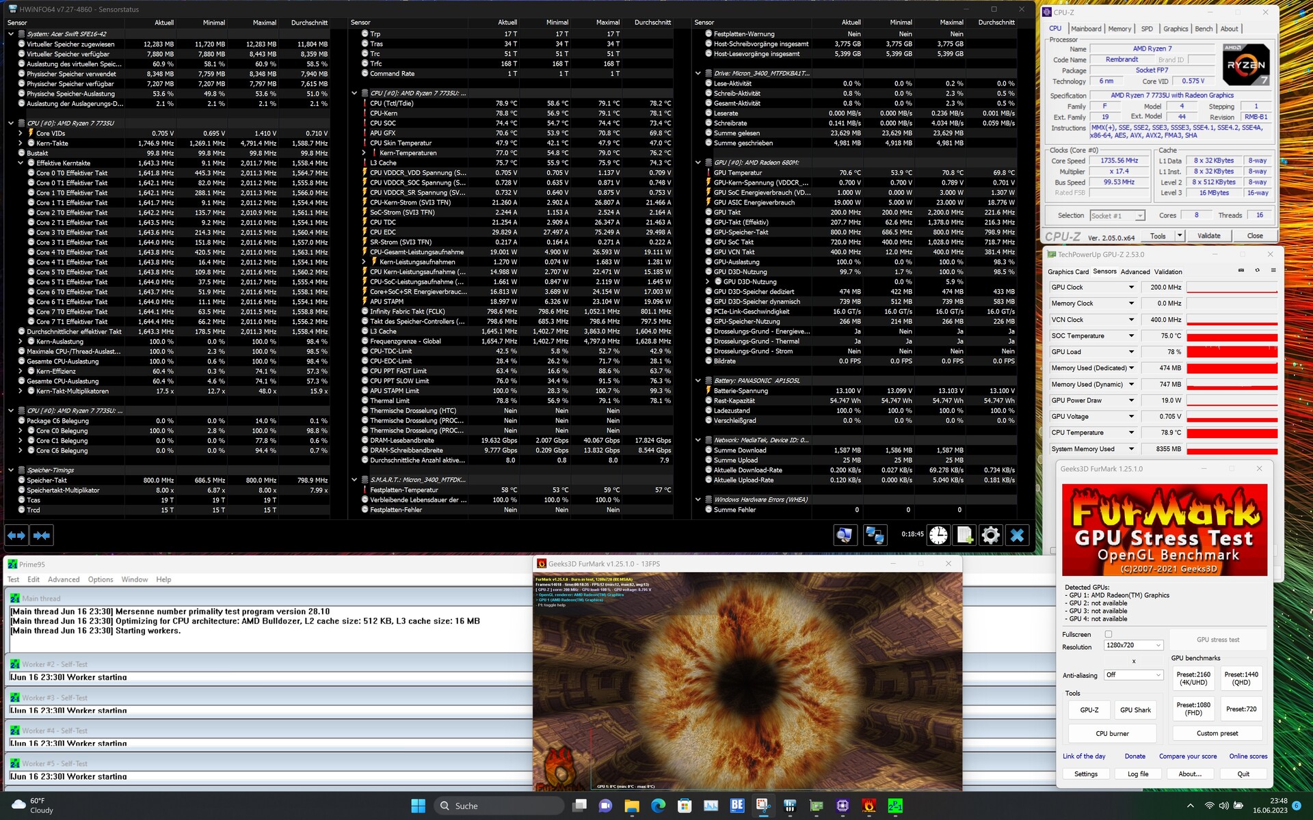Open CPU-Z Tools dropdown arrow
The height and width of the screenshot is (820, 1313).
(1179, 236)
